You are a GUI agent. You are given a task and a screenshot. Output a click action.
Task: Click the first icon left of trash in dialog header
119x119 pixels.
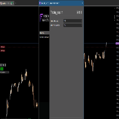click(x=77, y=12)
